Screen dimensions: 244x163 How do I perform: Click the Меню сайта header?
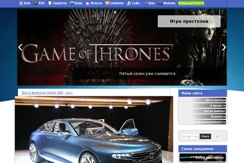[203, 93]
